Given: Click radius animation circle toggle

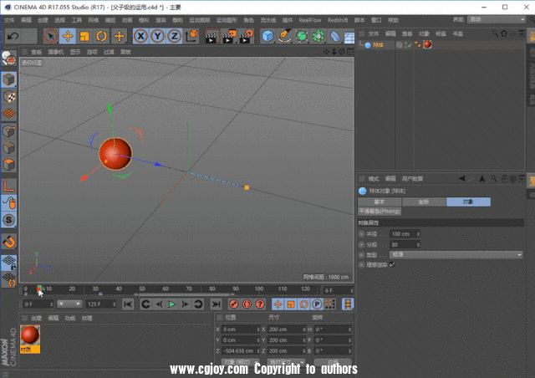Looking at the screenshot, I should [361, 234].
